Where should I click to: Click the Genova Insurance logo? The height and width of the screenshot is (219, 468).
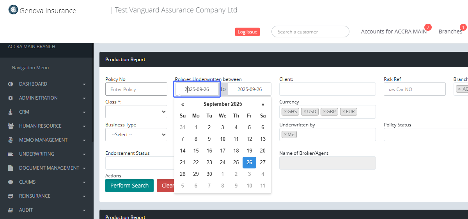(x=13, y=10)
